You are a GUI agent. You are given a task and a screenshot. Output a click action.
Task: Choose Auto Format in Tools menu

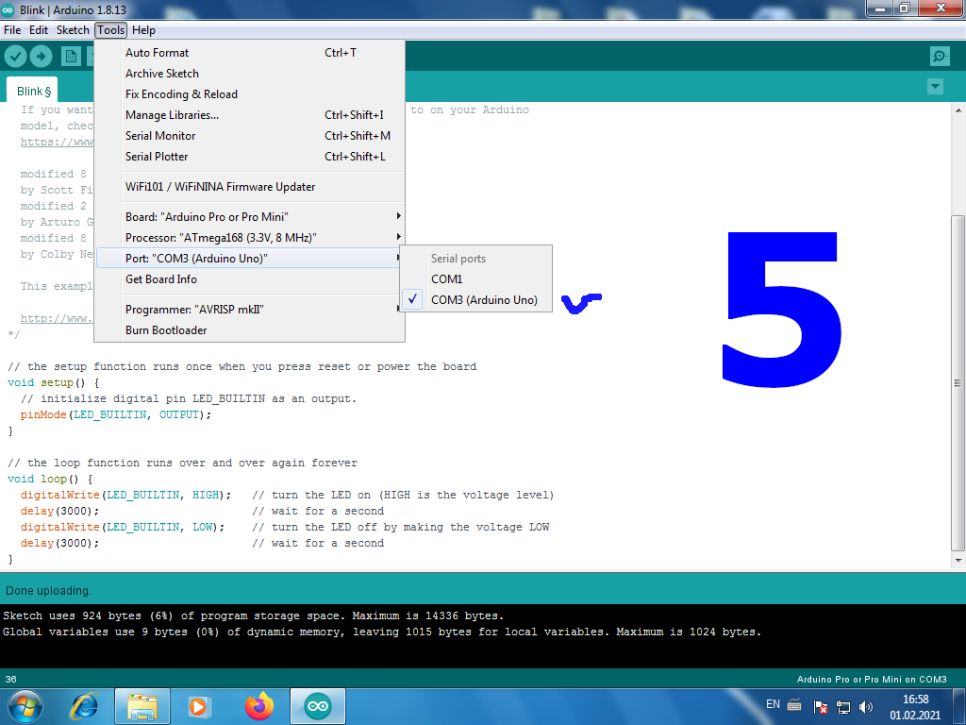pos(249,53)
